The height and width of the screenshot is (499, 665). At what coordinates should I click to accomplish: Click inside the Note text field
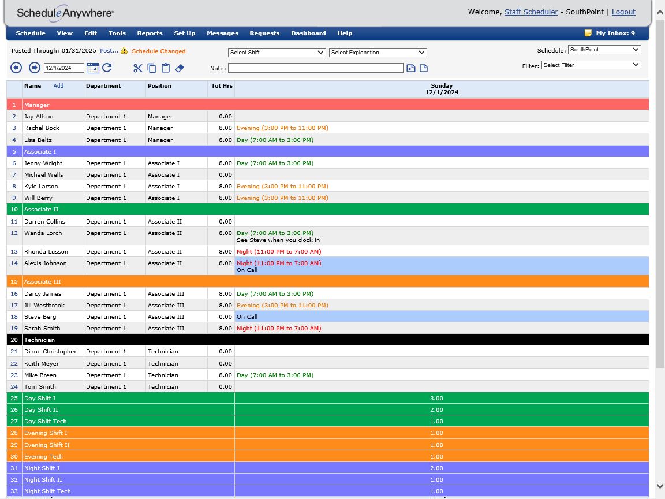click(315, 68)
